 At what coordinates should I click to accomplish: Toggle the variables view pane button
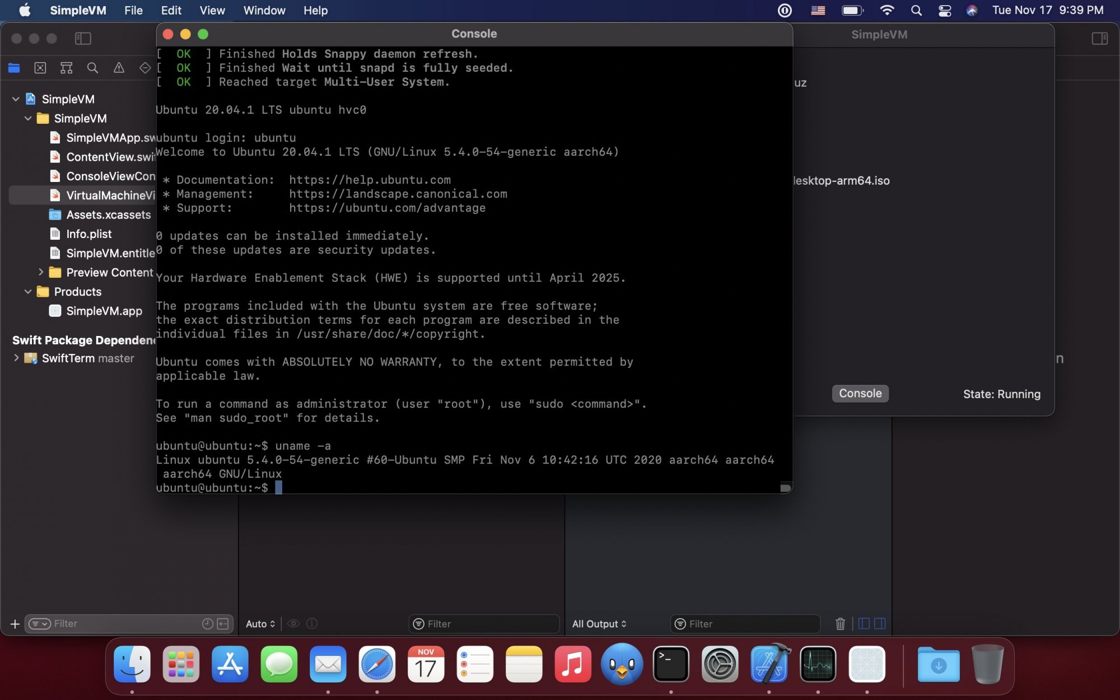864,623
